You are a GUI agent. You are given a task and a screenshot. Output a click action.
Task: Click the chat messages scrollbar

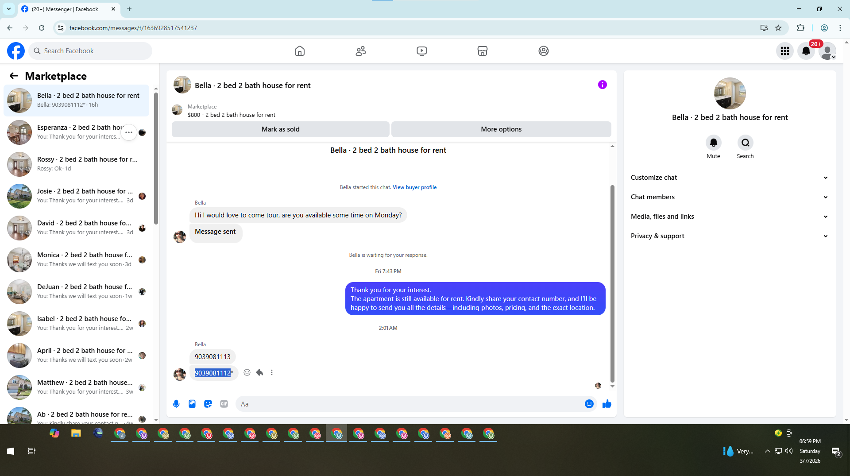tap(612, 283)
